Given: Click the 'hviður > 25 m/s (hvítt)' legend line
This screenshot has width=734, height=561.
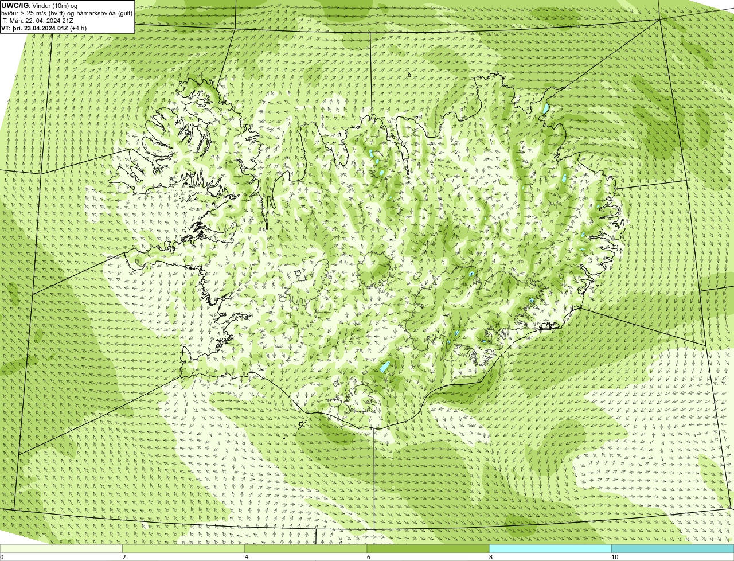Looking at the screenshot, I should (67, 13).
